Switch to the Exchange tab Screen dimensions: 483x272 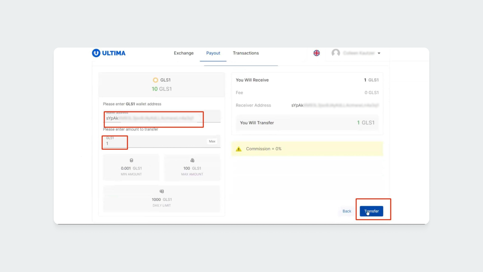click(184, 53)
